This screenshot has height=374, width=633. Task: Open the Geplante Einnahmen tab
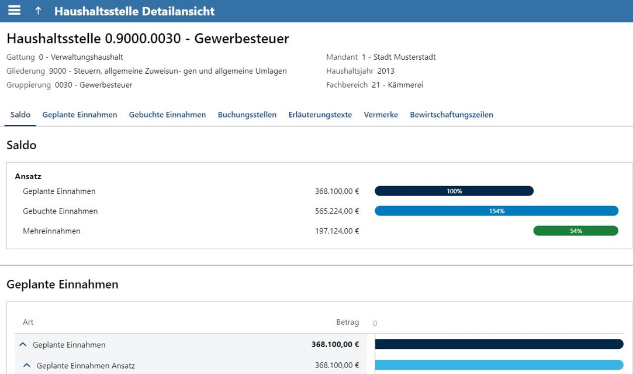point(79,115)
